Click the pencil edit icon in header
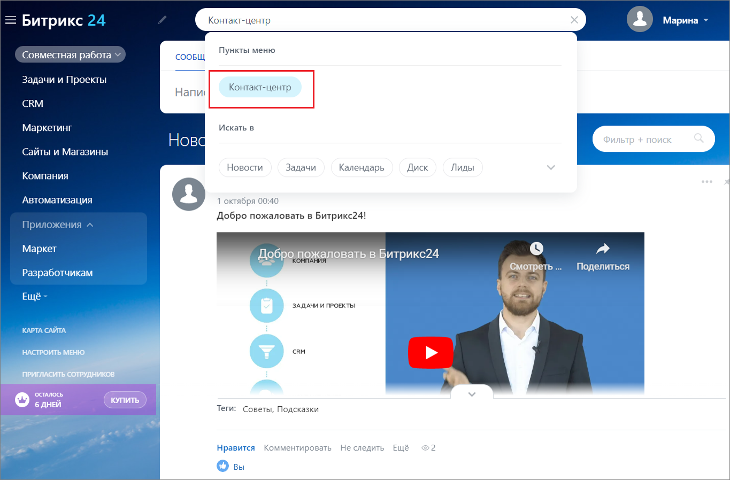The image size is (730, 480). [x=162, y=20]
